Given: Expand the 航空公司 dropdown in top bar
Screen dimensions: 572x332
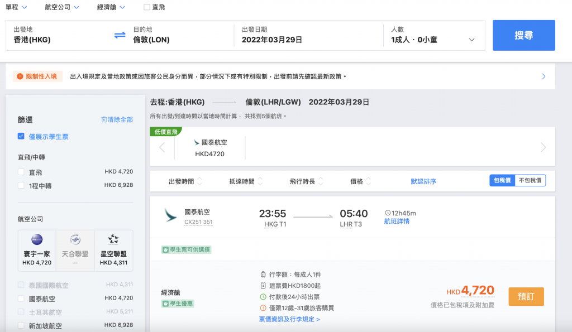Looking at the screenshot, I should [x=62, y=7].
